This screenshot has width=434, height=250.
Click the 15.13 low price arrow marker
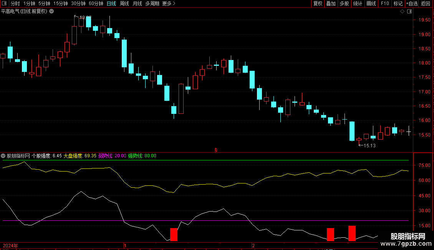[367, 146]
